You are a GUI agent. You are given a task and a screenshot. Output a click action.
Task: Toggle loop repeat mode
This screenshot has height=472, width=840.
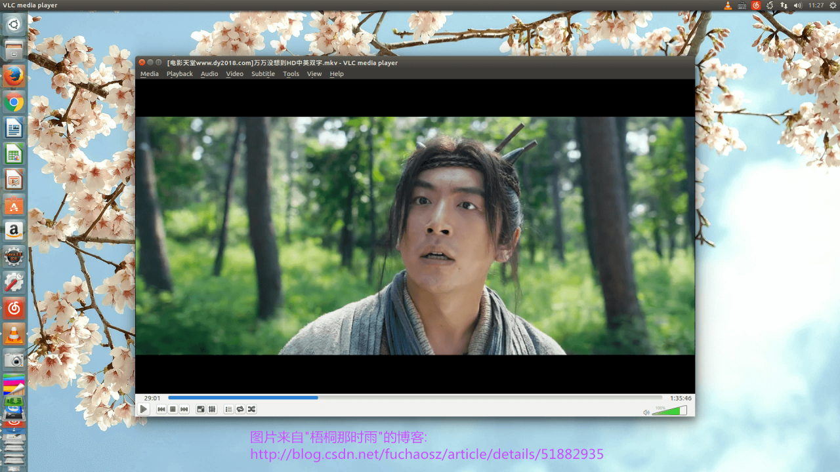240,409
